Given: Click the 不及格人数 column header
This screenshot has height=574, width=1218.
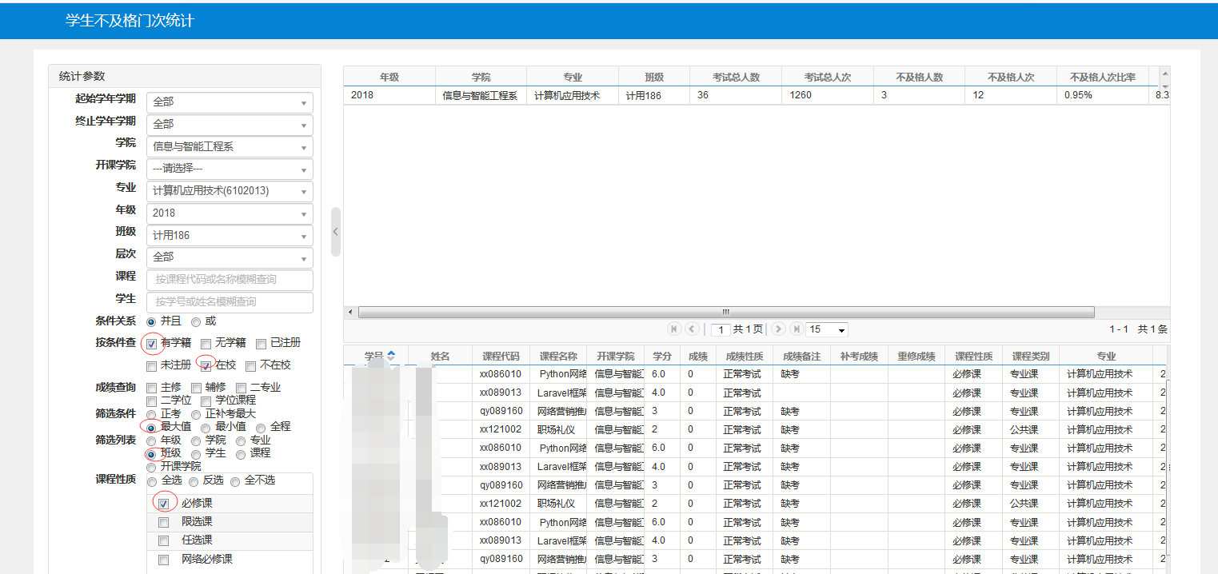Looking at the screenshot, I should pos(919,78).
